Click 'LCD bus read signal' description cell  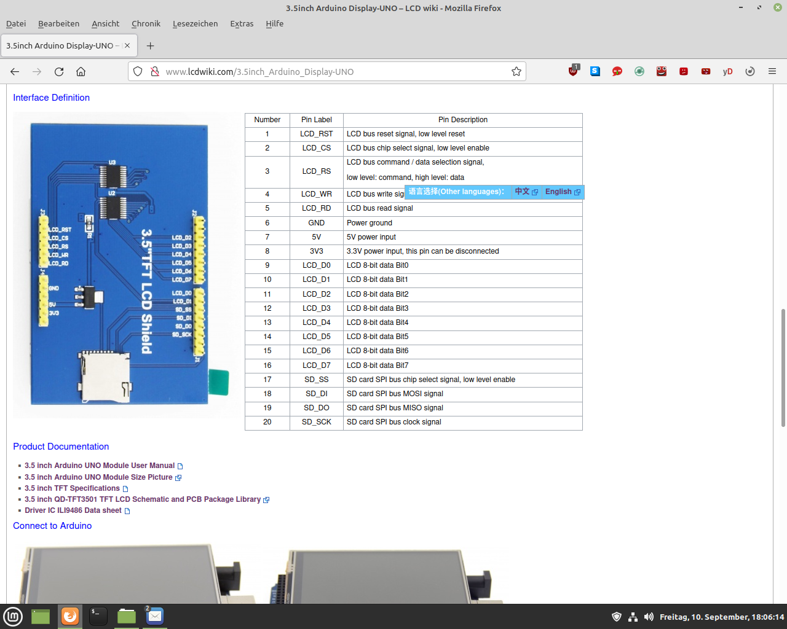[462, 208]
